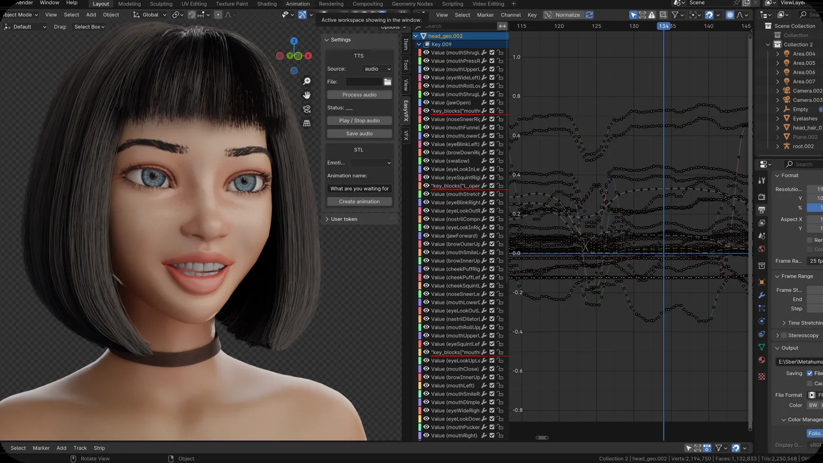Viewport: 823px width, 463px height.
Task: Switch to the Animation workspace tab
Action: [x=298, y=4]
